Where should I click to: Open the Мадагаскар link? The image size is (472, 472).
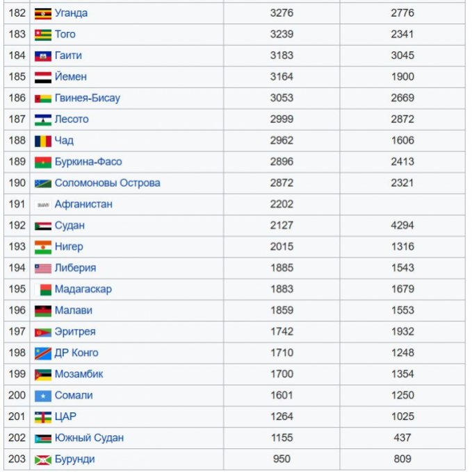(x=83, y=289)
